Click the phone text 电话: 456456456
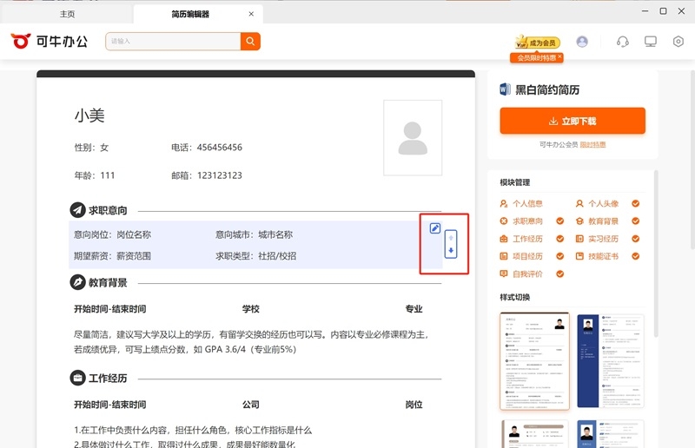 [207, 147]
